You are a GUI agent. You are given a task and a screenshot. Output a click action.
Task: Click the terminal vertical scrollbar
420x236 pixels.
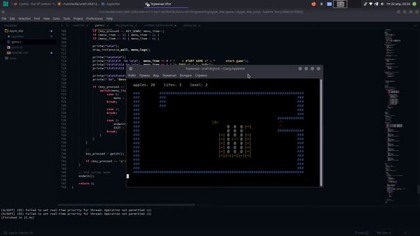[321, 132]
